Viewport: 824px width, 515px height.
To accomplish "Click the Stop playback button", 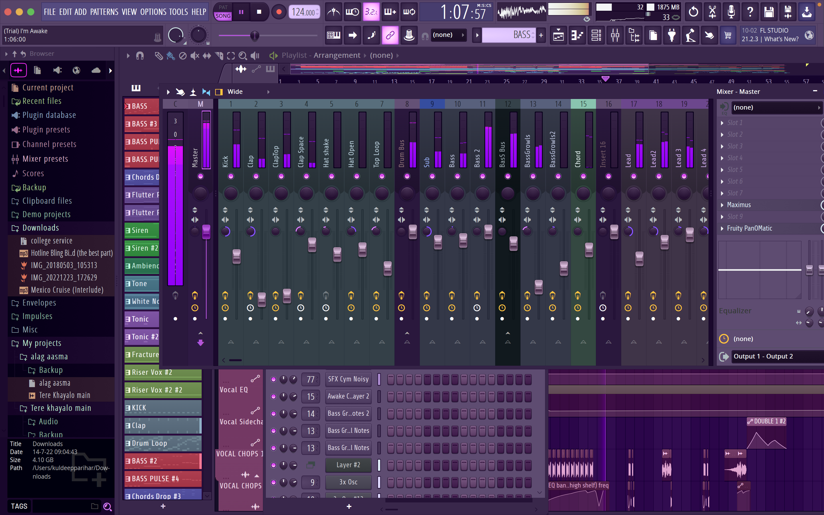I will coord(259,12).
